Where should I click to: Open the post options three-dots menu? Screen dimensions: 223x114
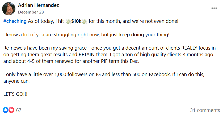tap(214, 8)
